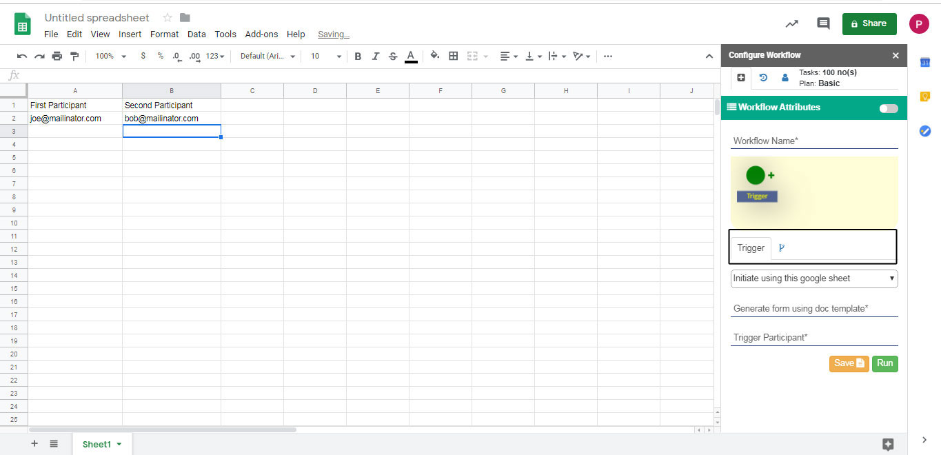The width and height of the screenshot is (941, 455).
Task: Open Google Calendar side panel icon
Action: pyautogui.click(x=925, y=63)
